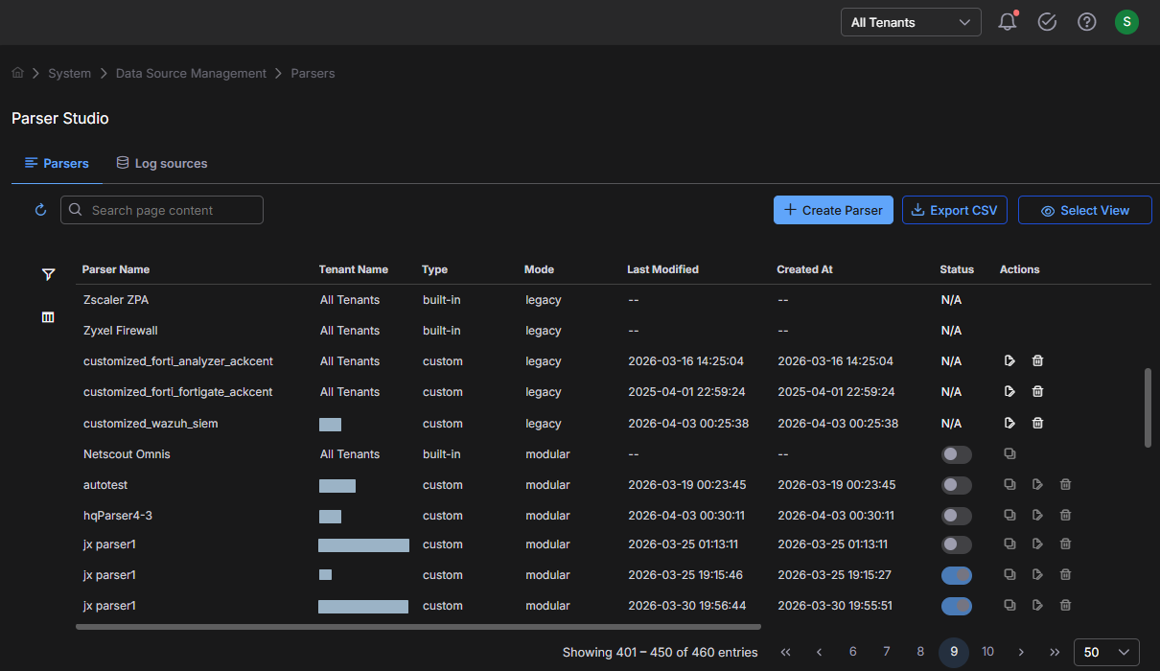This screenshot has width=1160, height=671.
Task: Open the Select View menu
Action: 1084,210
